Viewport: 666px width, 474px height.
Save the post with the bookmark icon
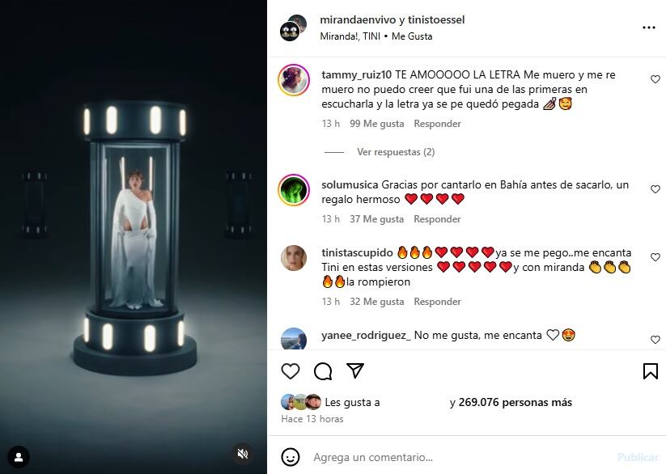650,370
